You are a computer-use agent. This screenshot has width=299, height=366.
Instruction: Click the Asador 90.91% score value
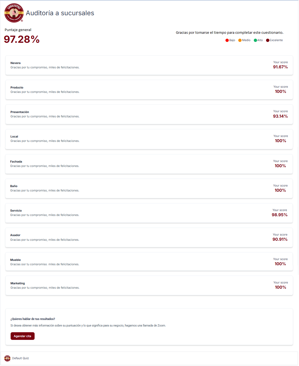click(280, 239)
